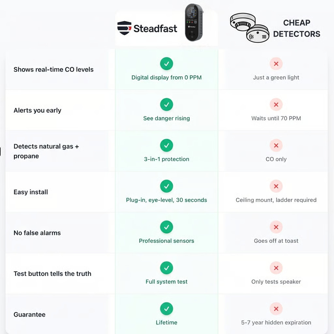The height and width of the screenshot is (334, 334).
Task: Click the green check above See danger rising
Action: coord(166,105)
